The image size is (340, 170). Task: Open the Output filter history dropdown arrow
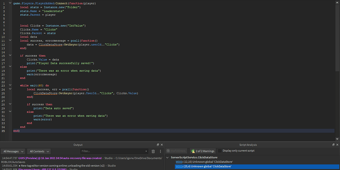point(146,151)
